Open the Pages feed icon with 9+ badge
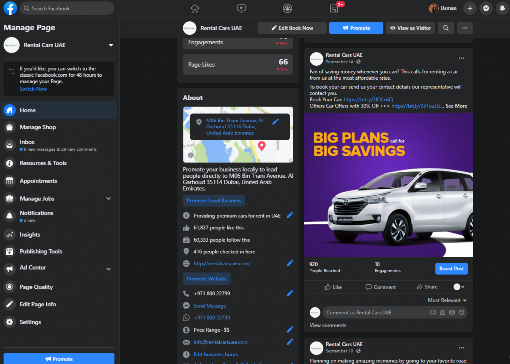This screenshot has height=364, width=510. [334, 8]
